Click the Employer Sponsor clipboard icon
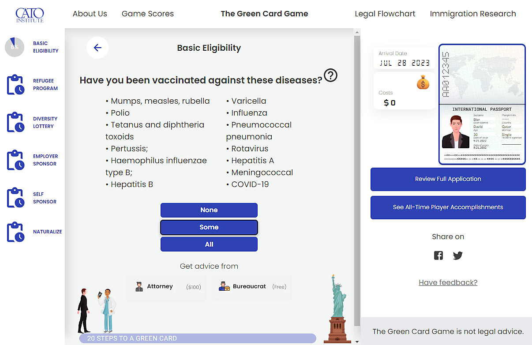532x345 pixels. point(15,160)
